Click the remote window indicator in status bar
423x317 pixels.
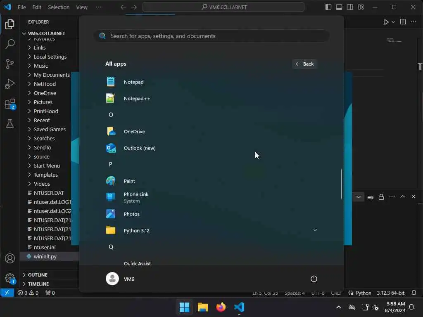pyautogui.click(x=7, y=293)
